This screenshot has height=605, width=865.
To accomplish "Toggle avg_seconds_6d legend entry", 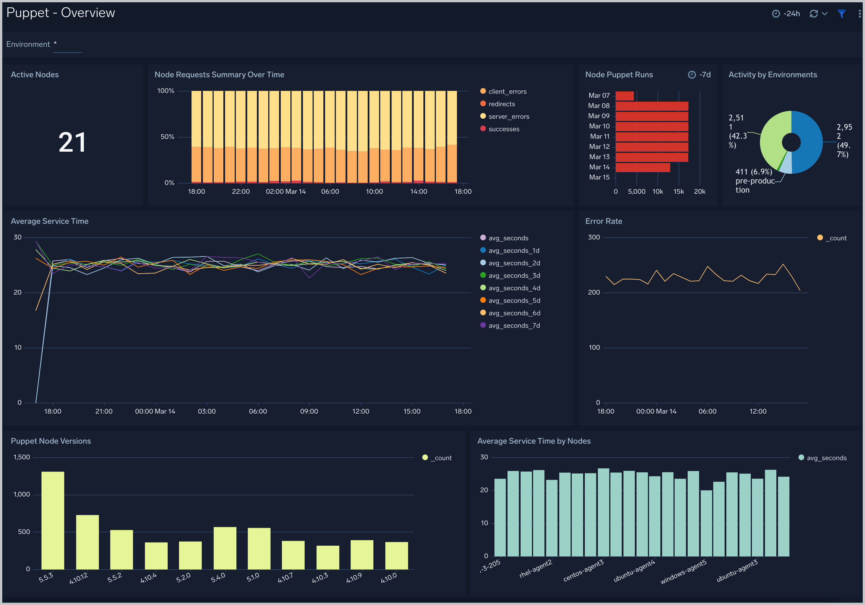I will pyautogui.click(x=510, y=313).
